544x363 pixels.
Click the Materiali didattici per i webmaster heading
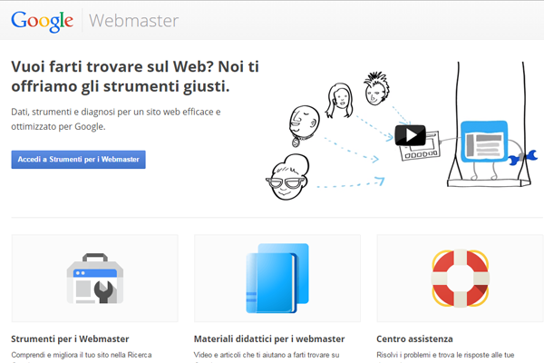(x=269, y=339)
